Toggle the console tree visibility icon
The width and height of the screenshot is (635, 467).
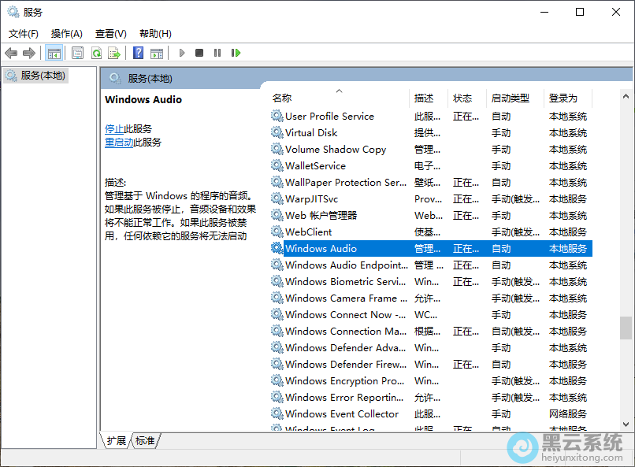tap(54, 53)
